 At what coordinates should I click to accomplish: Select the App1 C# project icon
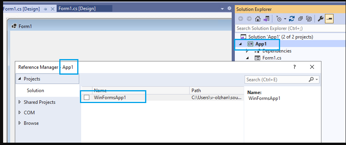(x=250, y=44)
